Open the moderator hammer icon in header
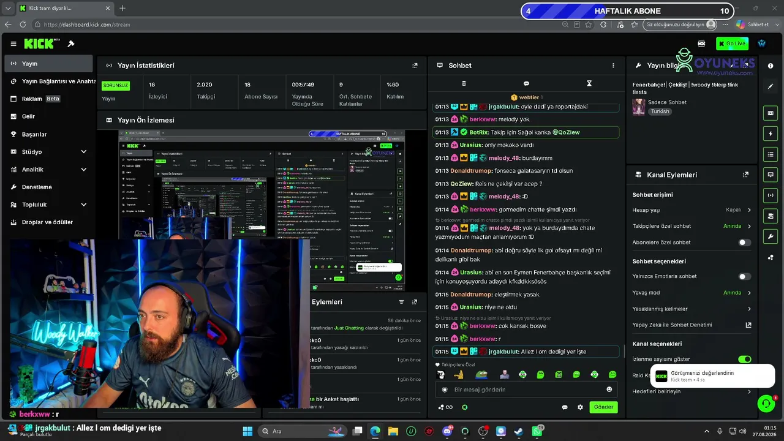Screen dimensions: 784x441 pos(71,43)
